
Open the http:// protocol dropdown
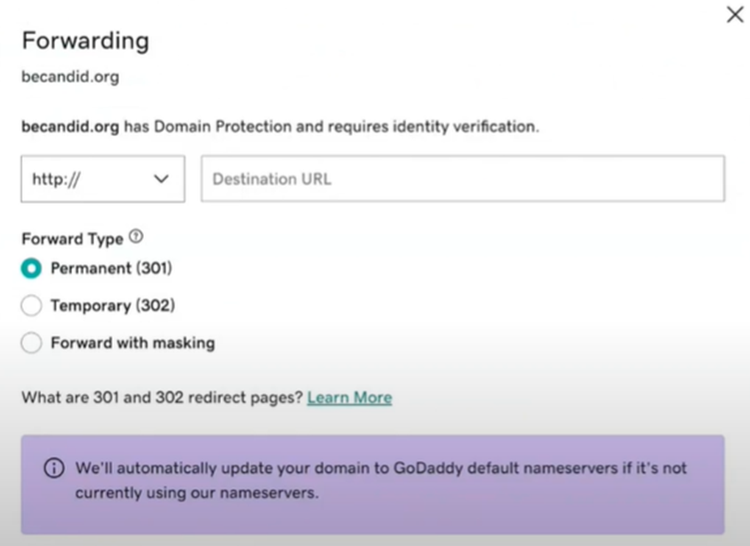(103, 178)
